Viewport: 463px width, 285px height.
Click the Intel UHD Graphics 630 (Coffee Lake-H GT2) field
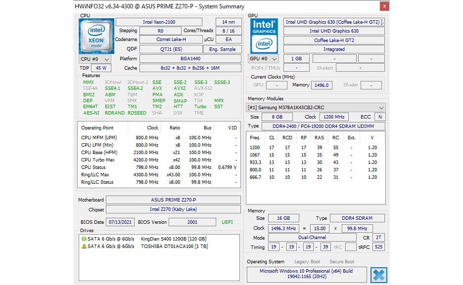(334, 22)
